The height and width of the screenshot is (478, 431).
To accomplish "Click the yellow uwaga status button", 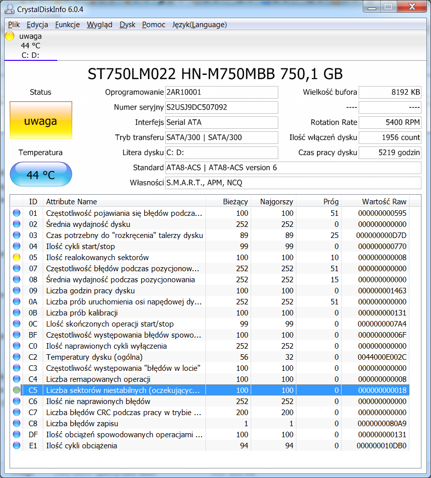I will tap(41, 120).
